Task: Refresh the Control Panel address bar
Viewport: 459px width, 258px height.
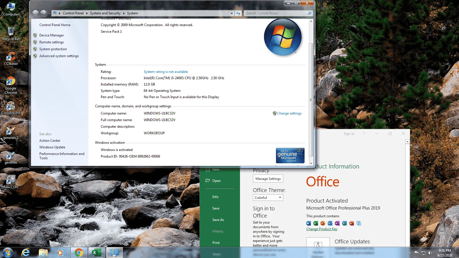Action: click(x=238, y=13)
